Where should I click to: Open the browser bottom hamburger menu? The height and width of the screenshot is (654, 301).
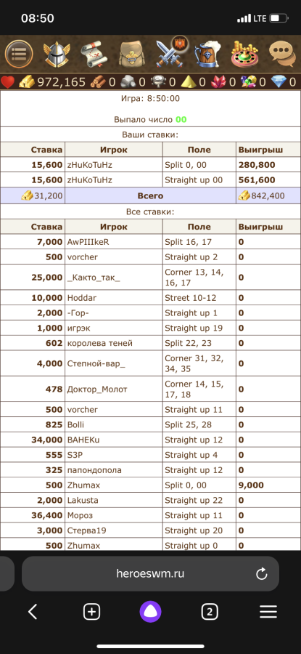(268, 612)
